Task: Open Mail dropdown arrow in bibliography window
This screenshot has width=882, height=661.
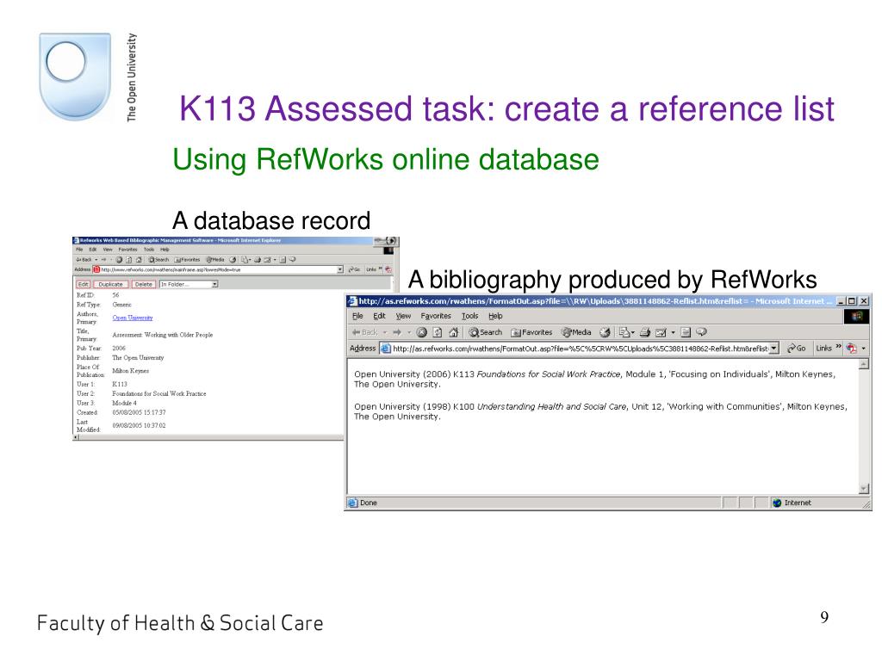Action: coord(633,332)
